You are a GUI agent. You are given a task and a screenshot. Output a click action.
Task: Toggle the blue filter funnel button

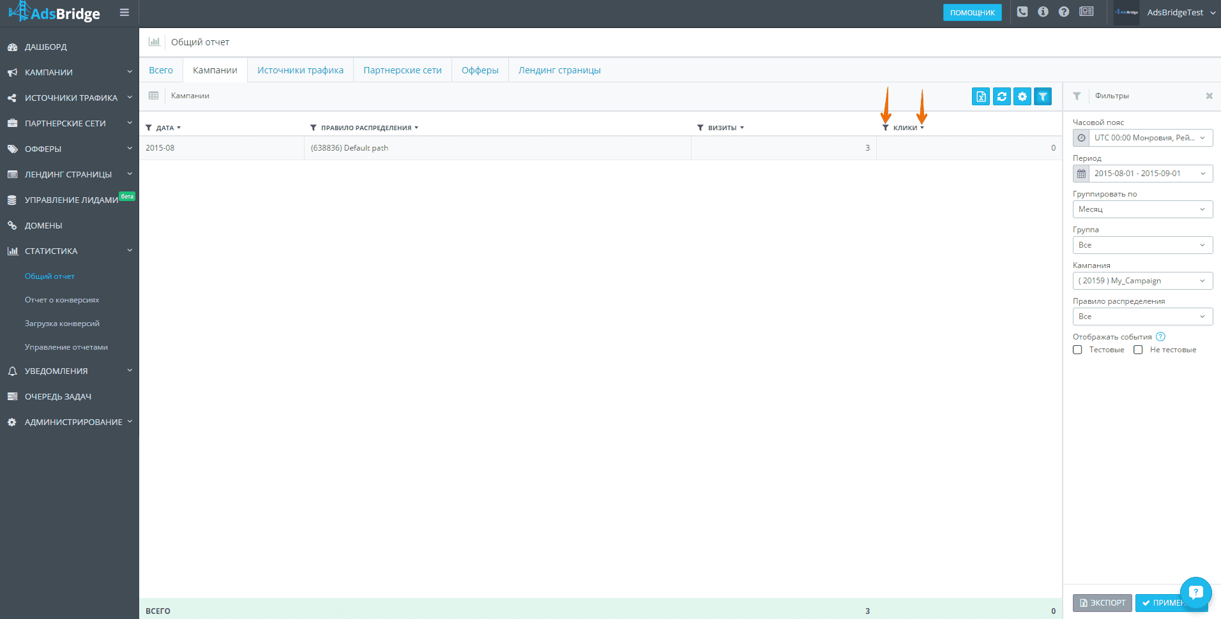(x=1042, y=96)
